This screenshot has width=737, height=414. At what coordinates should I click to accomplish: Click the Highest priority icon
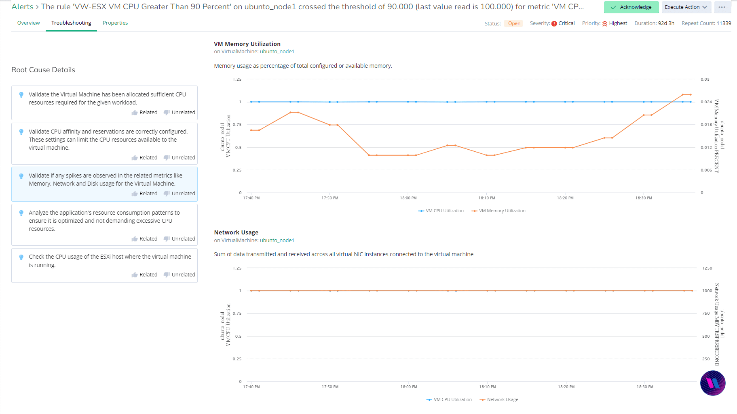tap(605, 24)
